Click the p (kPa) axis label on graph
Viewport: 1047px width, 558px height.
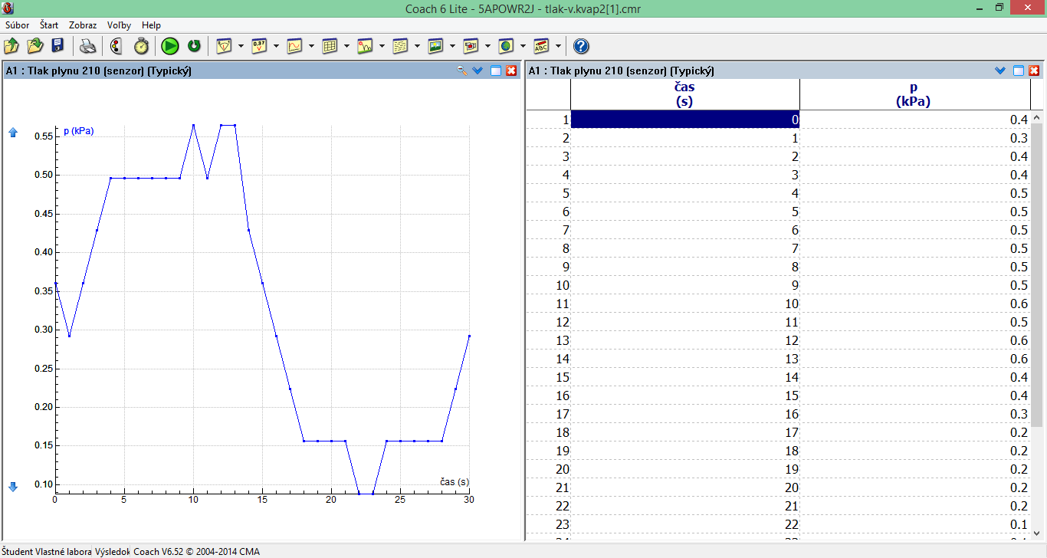[x=79, y=131]
